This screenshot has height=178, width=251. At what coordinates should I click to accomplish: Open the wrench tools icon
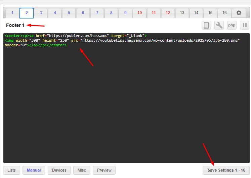[219, 25]
